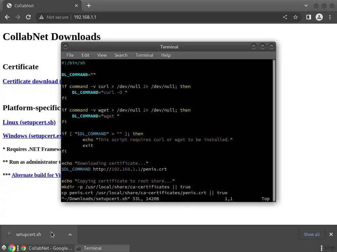Open the tab search dropdown arrow
The width and height of the screenshot is (337, 252).
[306, 6]
